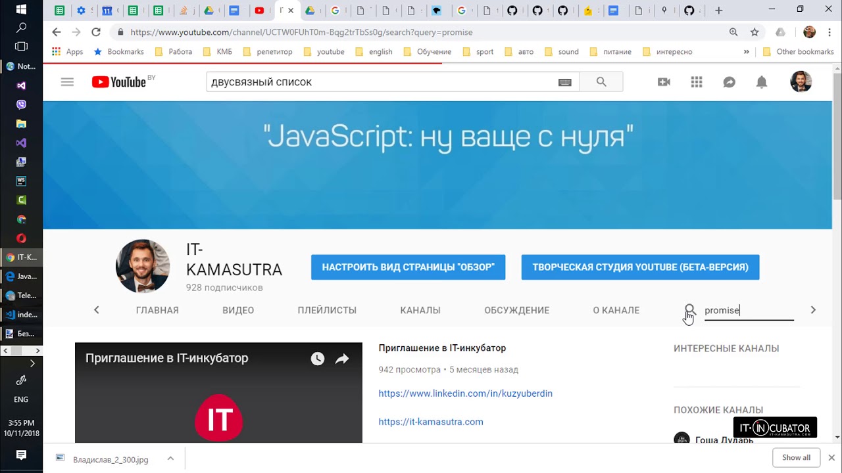The width and height of the screenshot is (842, 473).
Task: Open Windows search from the taskbar
Action: 21,28
